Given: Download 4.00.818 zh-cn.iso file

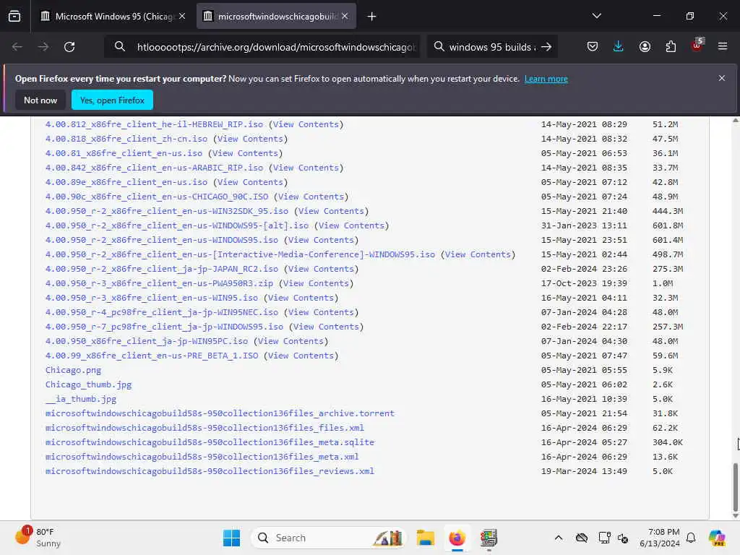Looking at the screenshot, I should pyautogui.click(x=126, y=139).
